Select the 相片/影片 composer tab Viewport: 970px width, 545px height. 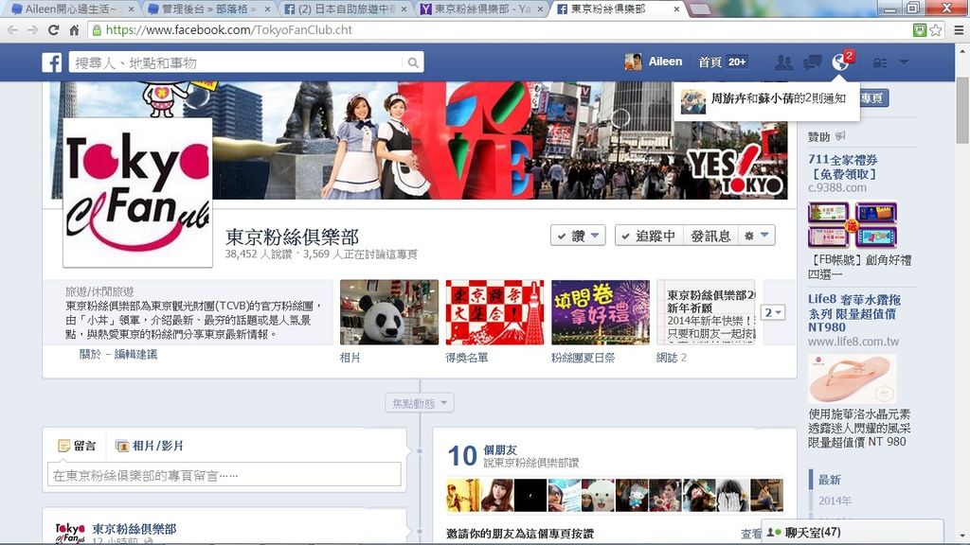click(x=150, y=446)
